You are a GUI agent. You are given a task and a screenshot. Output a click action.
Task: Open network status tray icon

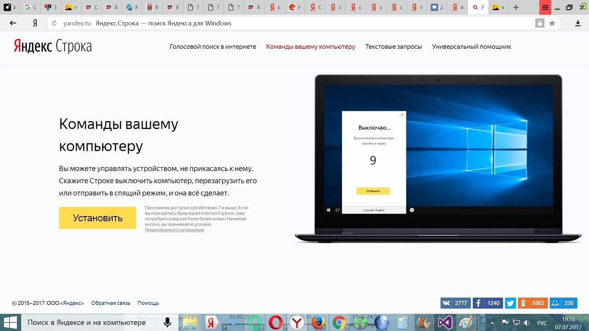pos(516,322)
